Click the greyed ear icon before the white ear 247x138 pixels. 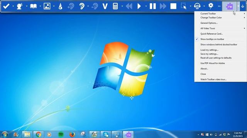[71, 6]
